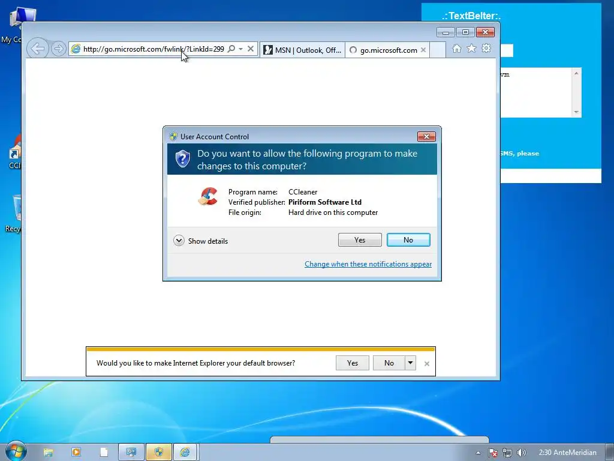Click the UAC shield question icon
614x461 pixels.
click(x=182, y=158)
